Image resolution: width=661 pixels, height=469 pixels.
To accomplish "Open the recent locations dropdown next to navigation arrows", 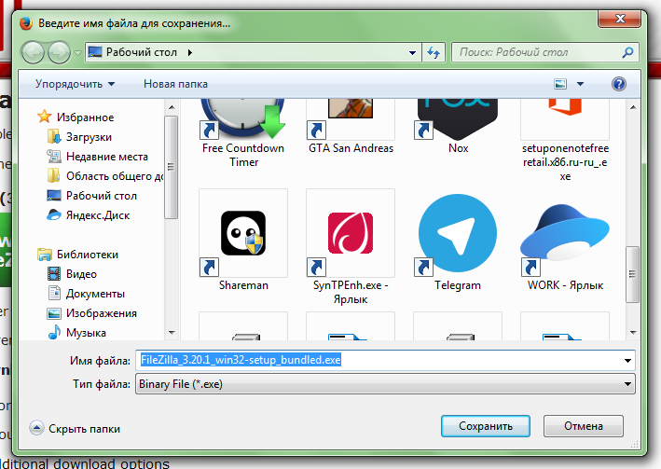I will [x=77, y=53].
